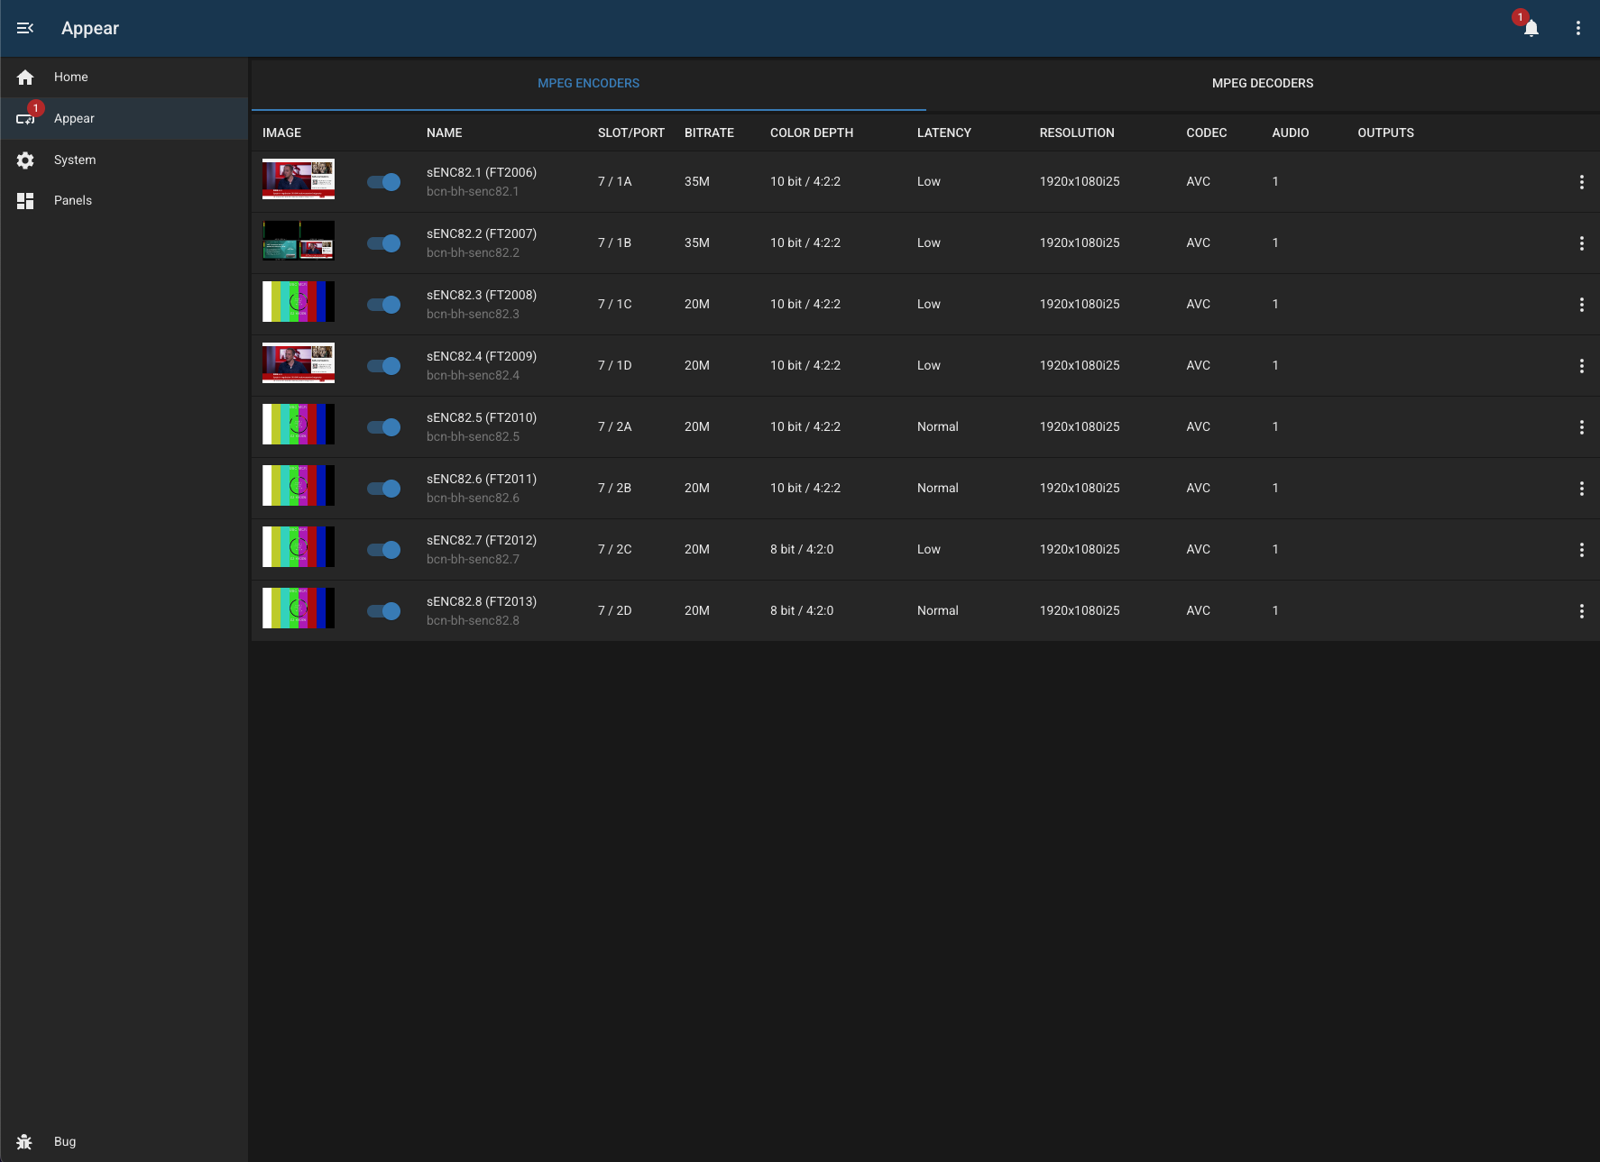Click the red notification badge counter
The height and width of the screenshot is (1162, 1600).
coord(1521,16)
